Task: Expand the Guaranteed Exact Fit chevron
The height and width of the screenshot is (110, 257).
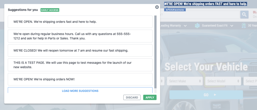Action: (232, 26)
